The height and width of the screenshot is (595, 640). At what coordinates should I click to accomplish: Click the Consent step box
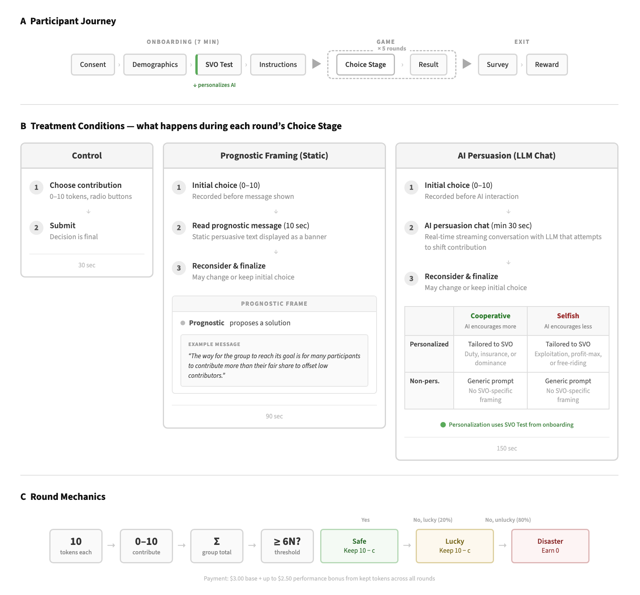click(93, 65)
